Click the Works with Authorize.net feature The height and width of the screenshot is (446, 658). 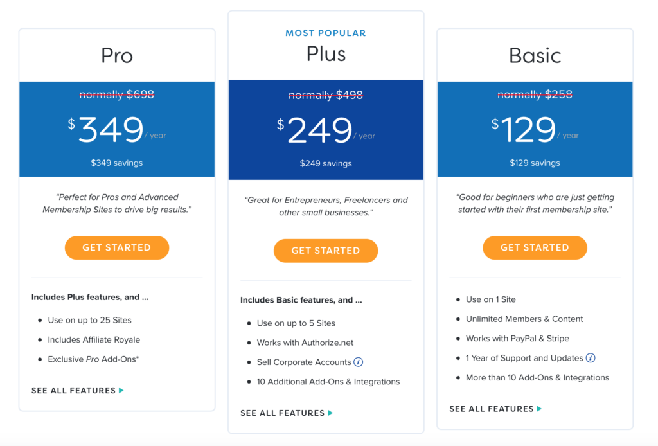(305, 343)
